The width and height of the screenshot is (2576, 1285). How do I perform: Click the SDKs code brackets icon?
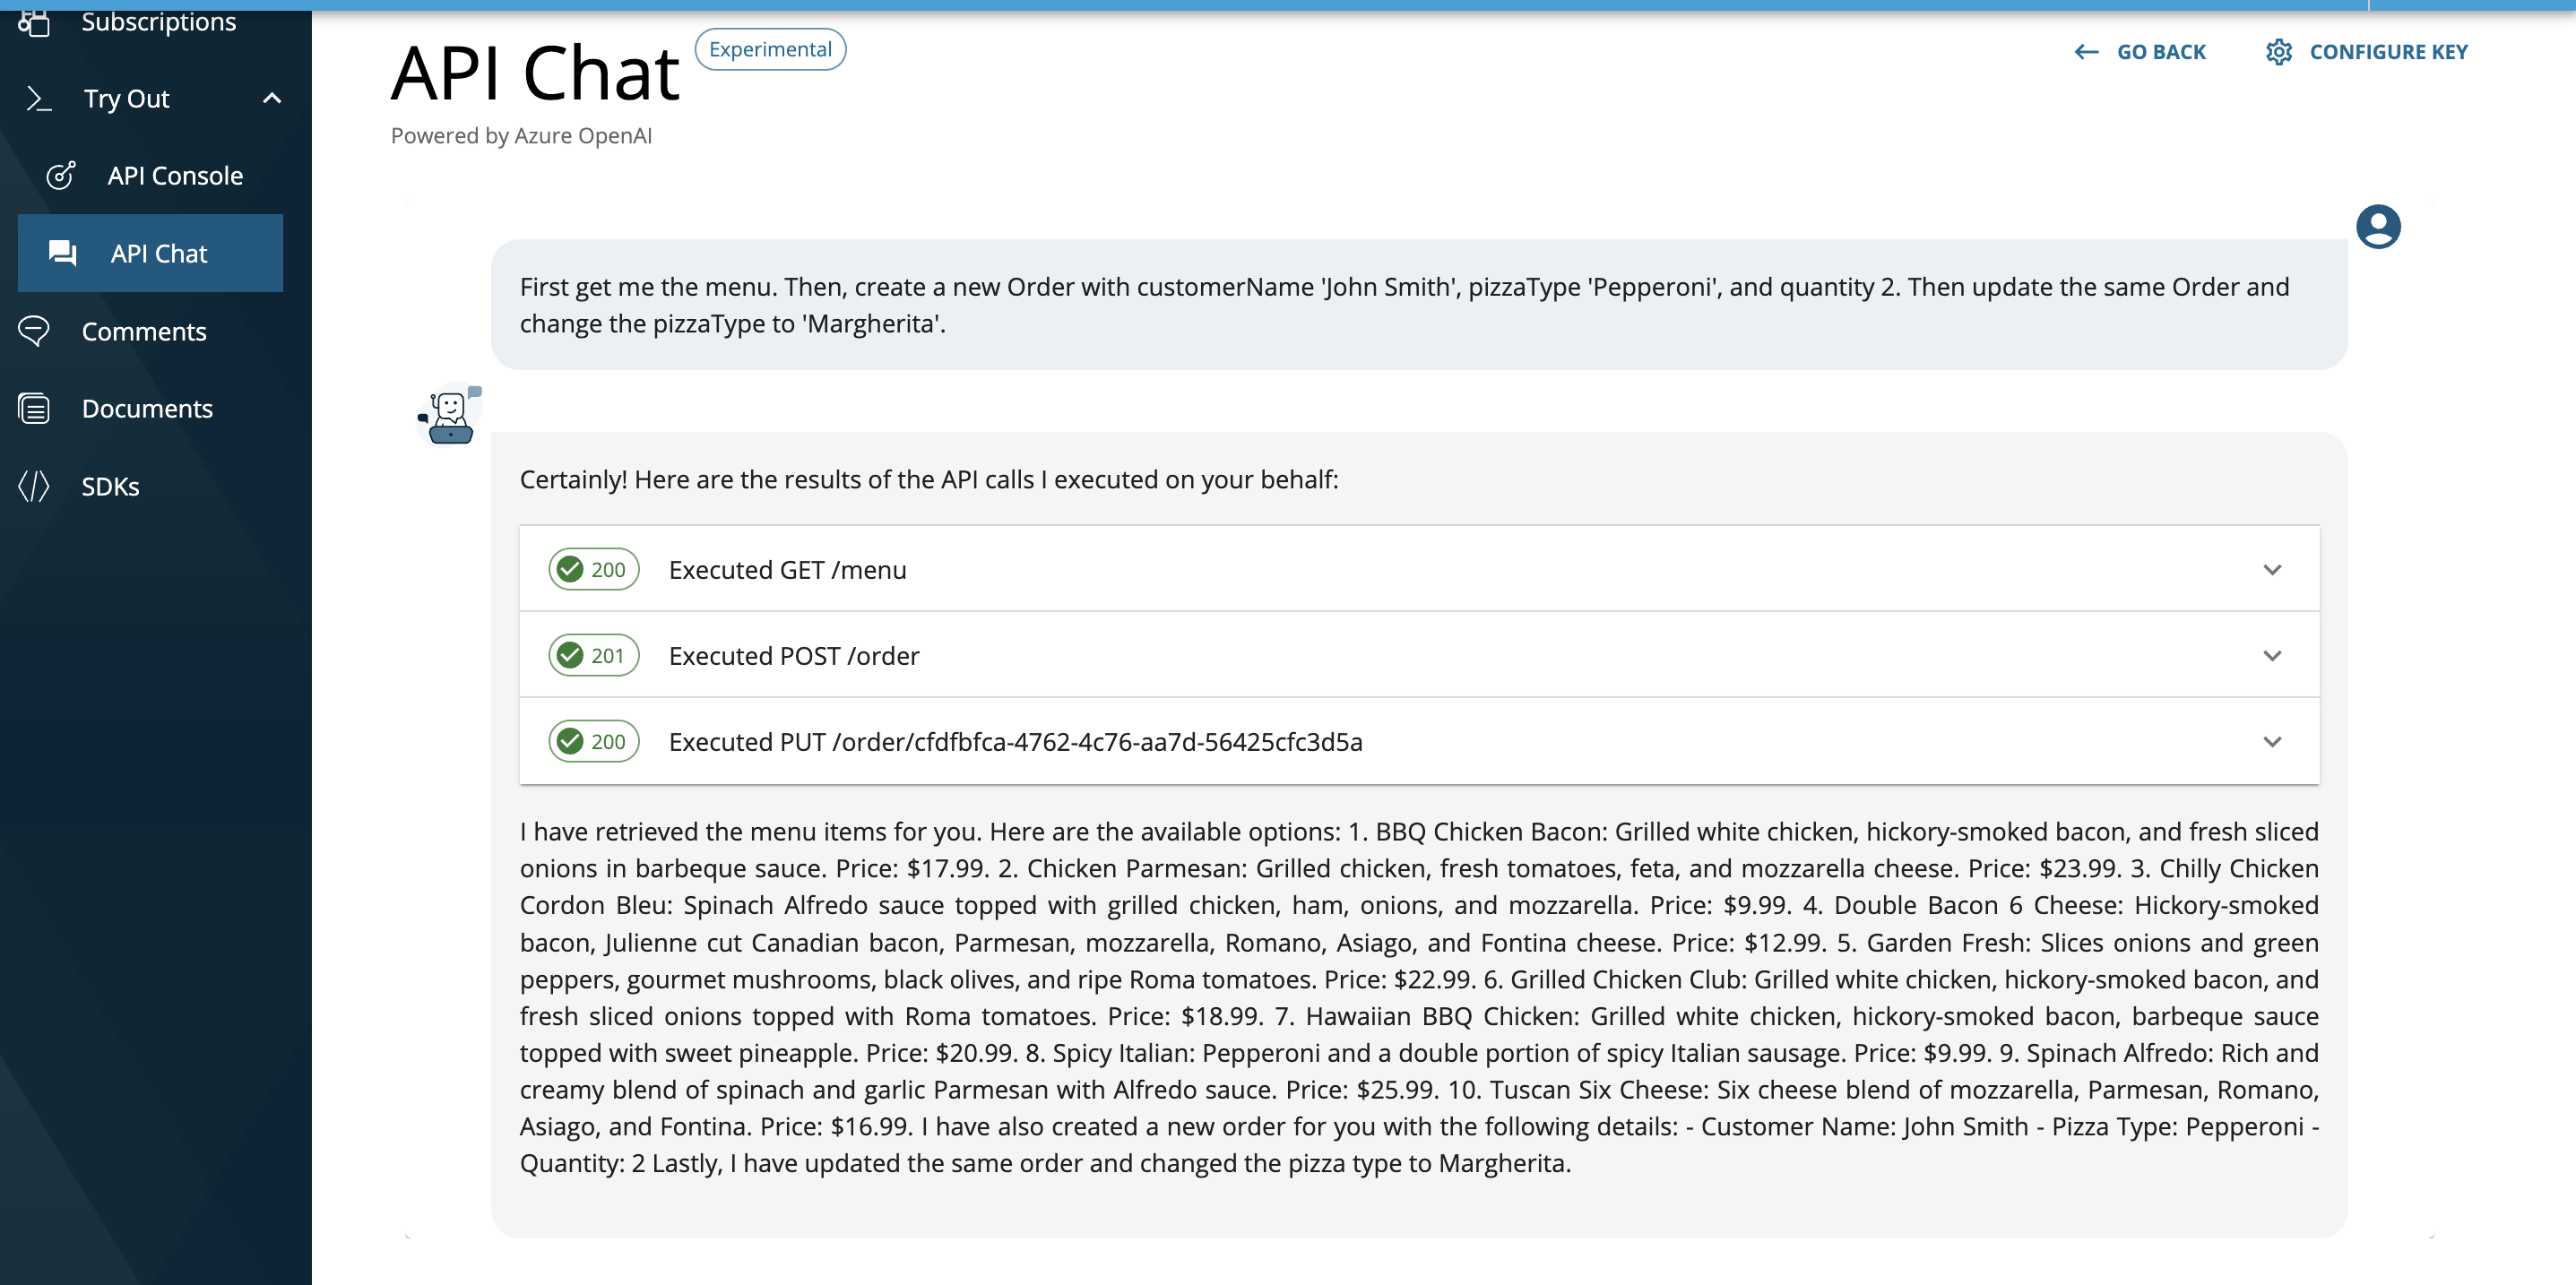click(x=34, y=486)
